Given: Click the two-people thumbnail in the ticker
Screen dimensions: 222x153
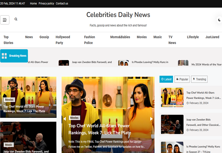Looking at the screenshot, I should pyautogui.click(x=124, y=63).
